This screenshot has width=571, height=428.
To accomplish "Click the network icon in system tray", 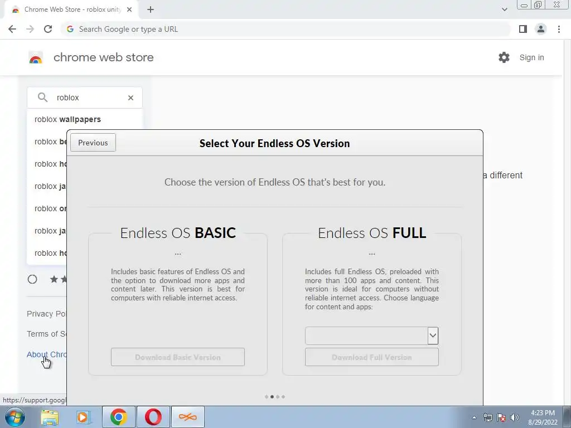I will tap(487, 417).
